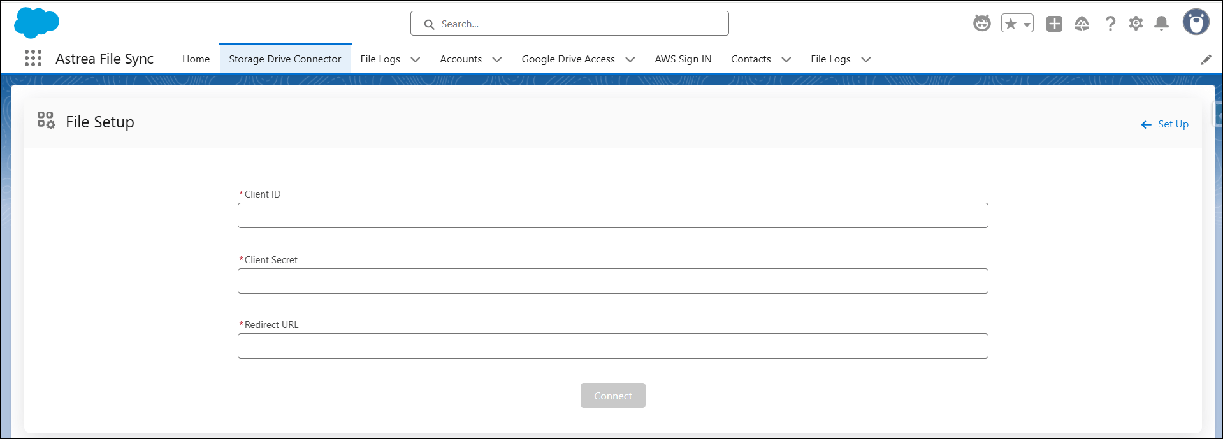Open Trailhead learning icon
1223x439 pixels.
[x=1082, y=24]
